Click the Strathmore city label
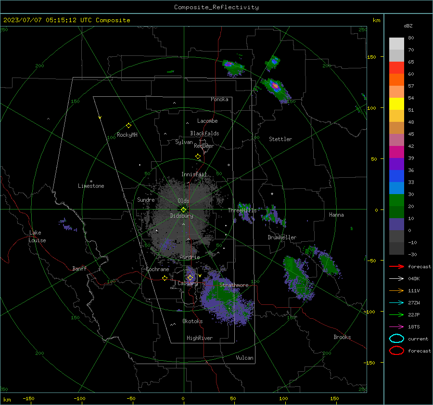433x405 pixels. pyautogui.click(x=234, y=285)
